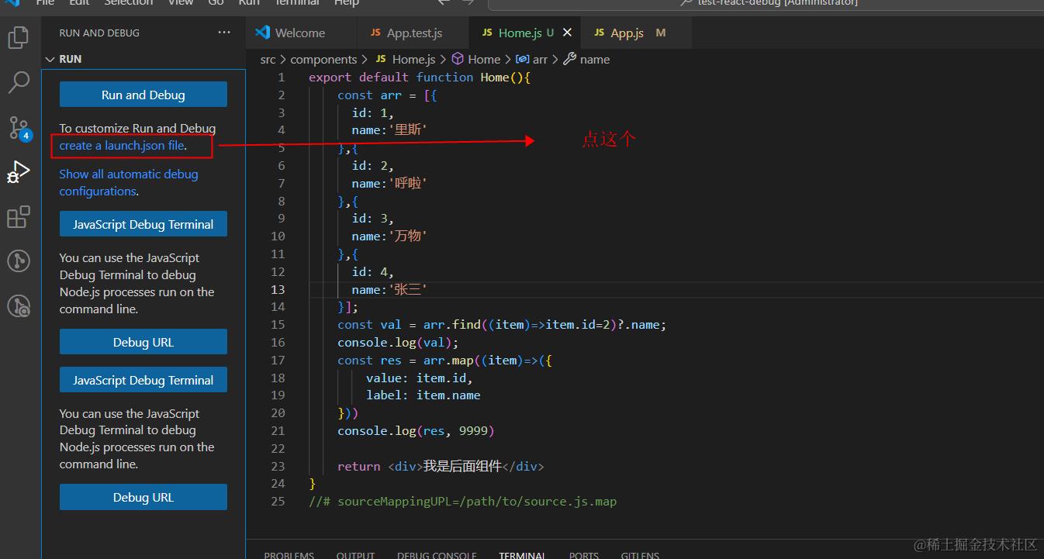This screenshot has height=559, width=1044.
Task: Open the three-dots menu in Run and Debug
Action: (x=224, y=33)
